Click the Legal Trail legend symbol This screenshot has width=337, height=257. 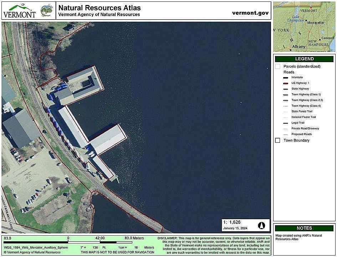coord(286,123)
